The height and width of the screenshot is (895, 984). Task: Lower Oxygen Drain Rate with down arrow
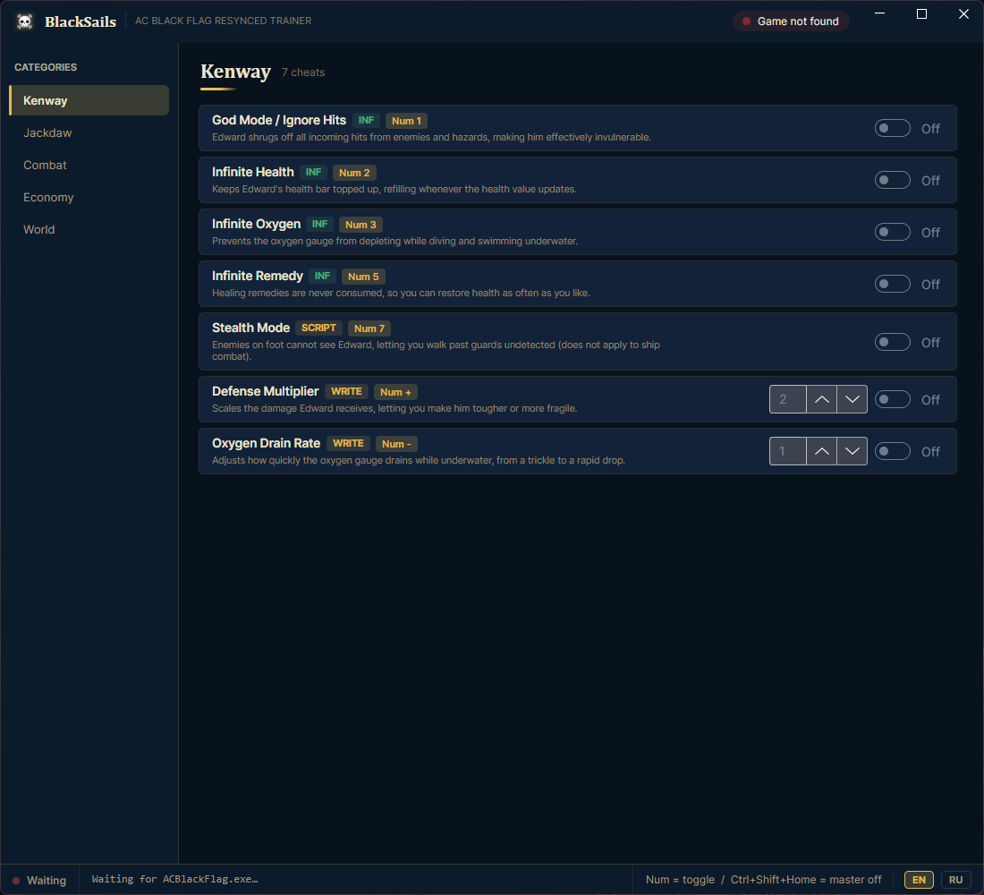[853, 451]
